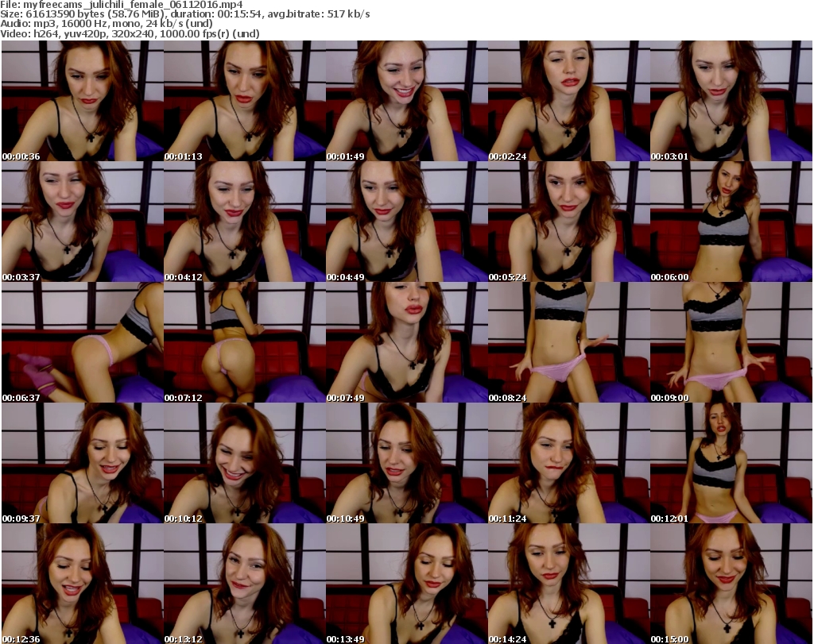Click the thumbnail stamped 00:04:49

coord(406,222)
